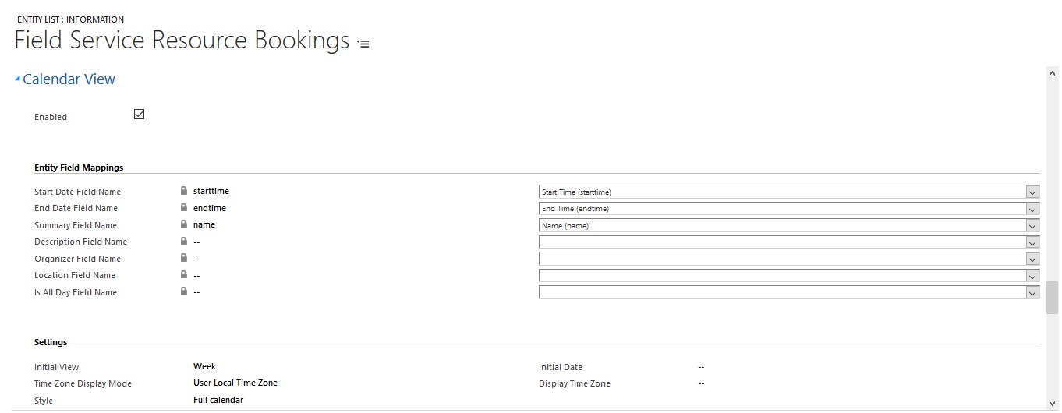Click the Full calendar style value
The width and height of the screenshot is (1062, 413).
click(218, 400)
